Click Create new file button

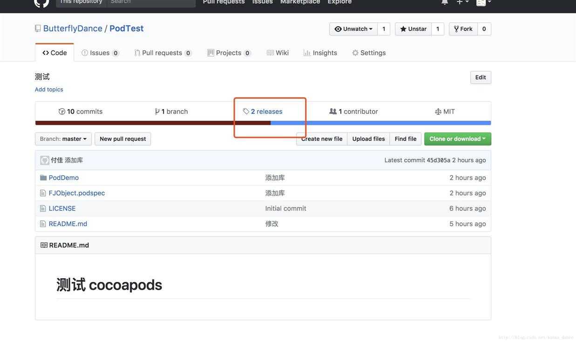322,139
